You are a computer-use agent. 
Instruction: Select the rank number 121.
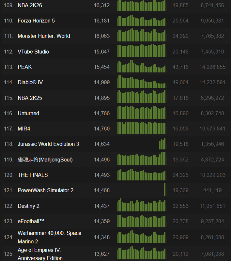click(x=9, y=190)
